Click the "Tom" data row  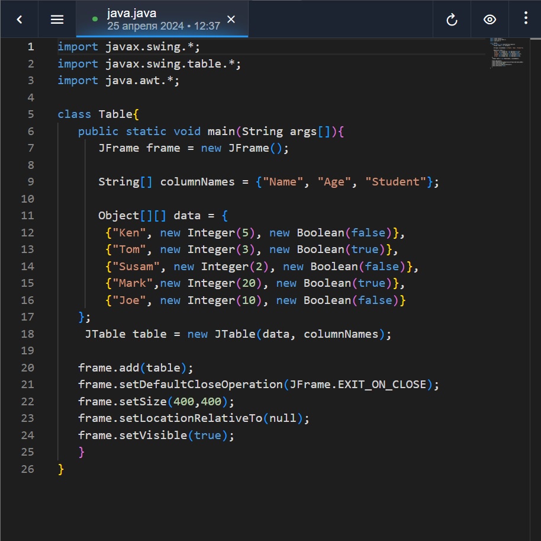coord(252,249)
